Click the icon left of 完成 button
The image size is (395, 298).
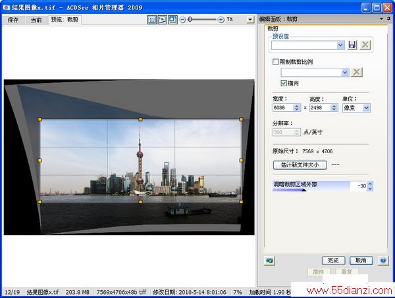pyautogui.click(x=269, y=261)
